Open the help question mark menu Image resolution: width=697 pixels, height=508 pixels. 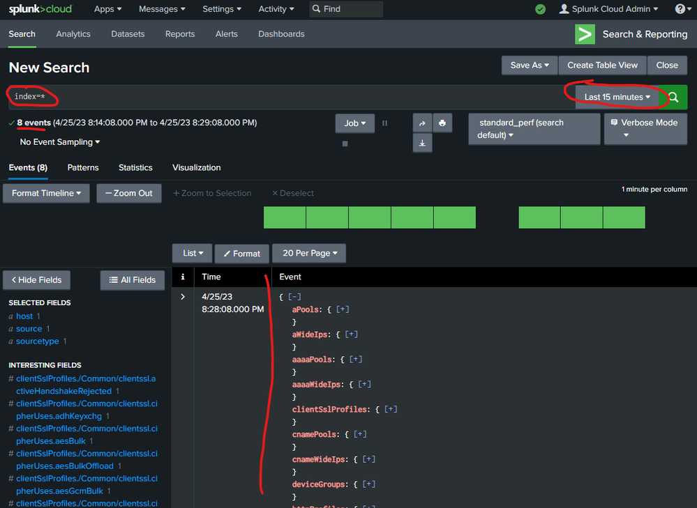pos(683,9)
